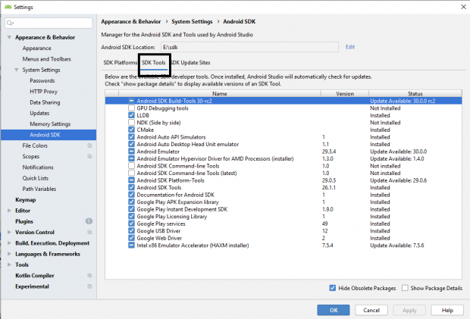Close the Settings dialog window

click(463, 7)
